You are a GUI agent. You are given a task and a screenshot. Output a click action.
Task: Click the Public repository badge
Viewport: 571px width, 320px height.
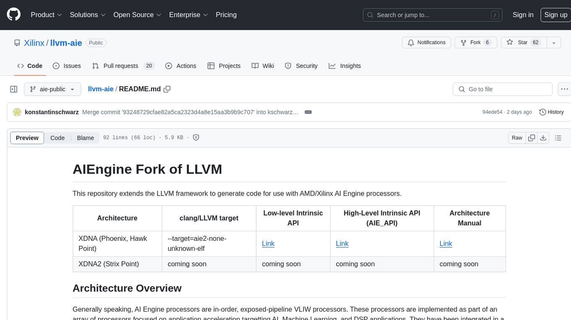pyautogui.click(x=96, y=43)
